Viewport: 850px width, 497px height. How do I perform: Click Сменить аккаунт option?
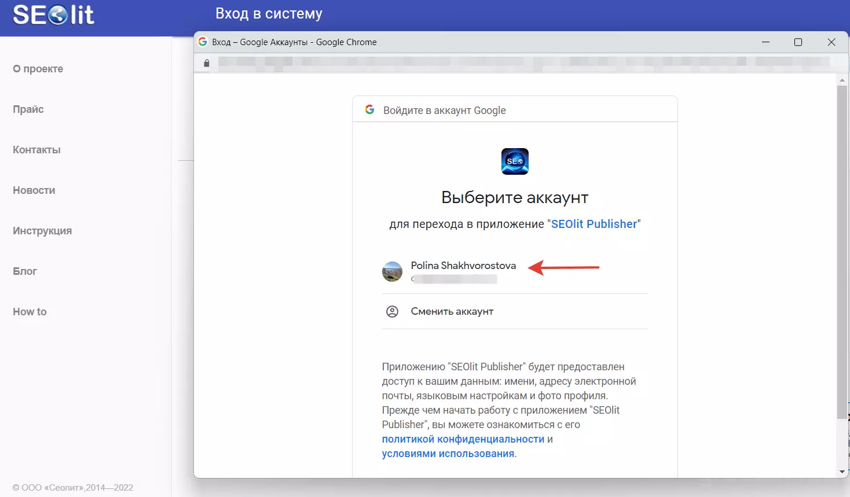(515, 311)
